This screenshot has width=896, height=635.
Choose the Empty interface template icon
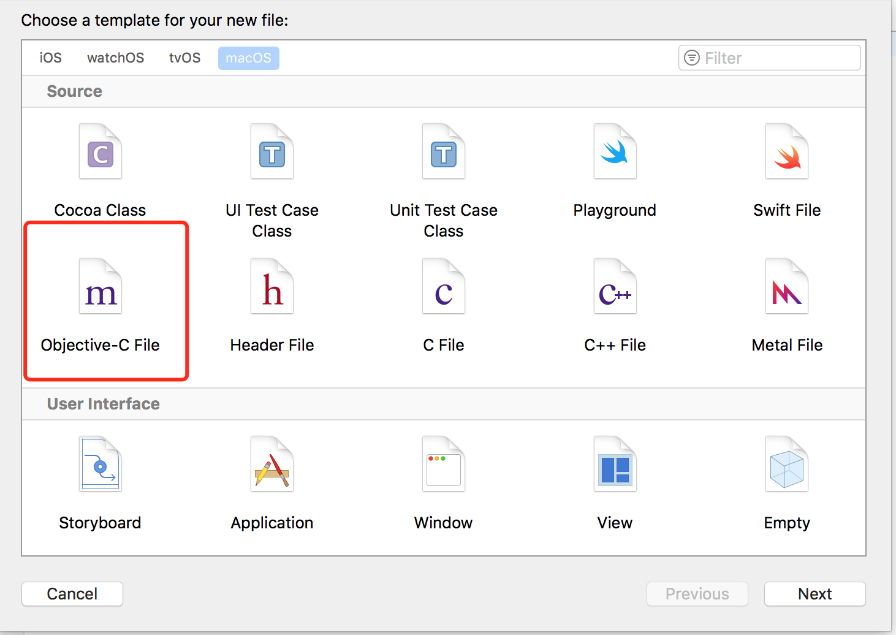point(787,464)
